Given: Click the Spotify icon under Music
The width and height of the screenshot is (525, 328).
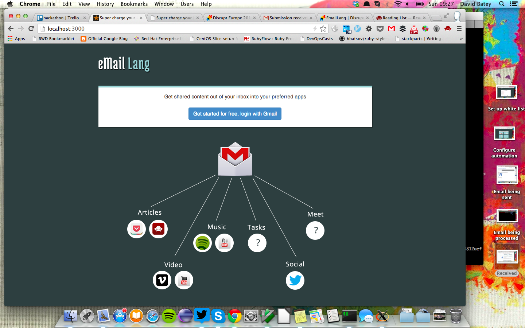Looking at the screenshot, I should click(202, 243).
